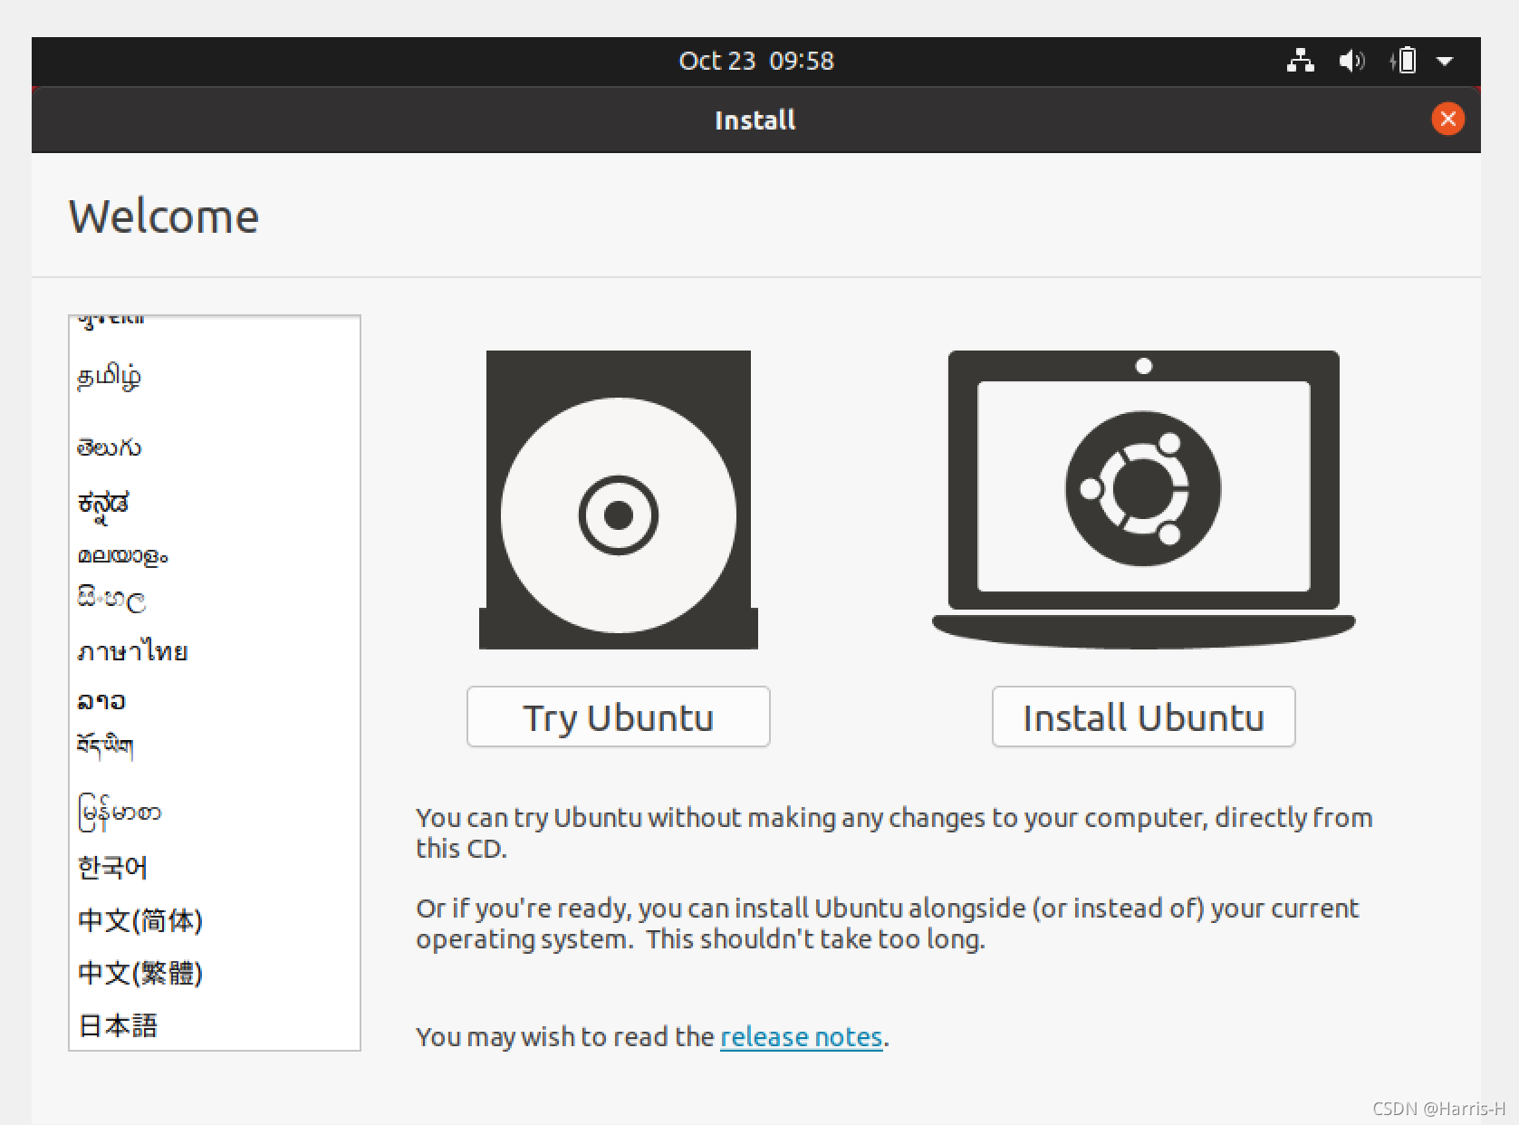Image resolution: width=1519 pixels, height=1125 pixels.
Task: Open the network status icon
Action: point(1301,61)
